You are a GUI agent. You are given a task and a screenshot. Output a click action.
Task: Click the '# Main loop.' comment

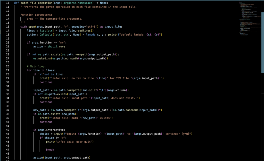36,66
